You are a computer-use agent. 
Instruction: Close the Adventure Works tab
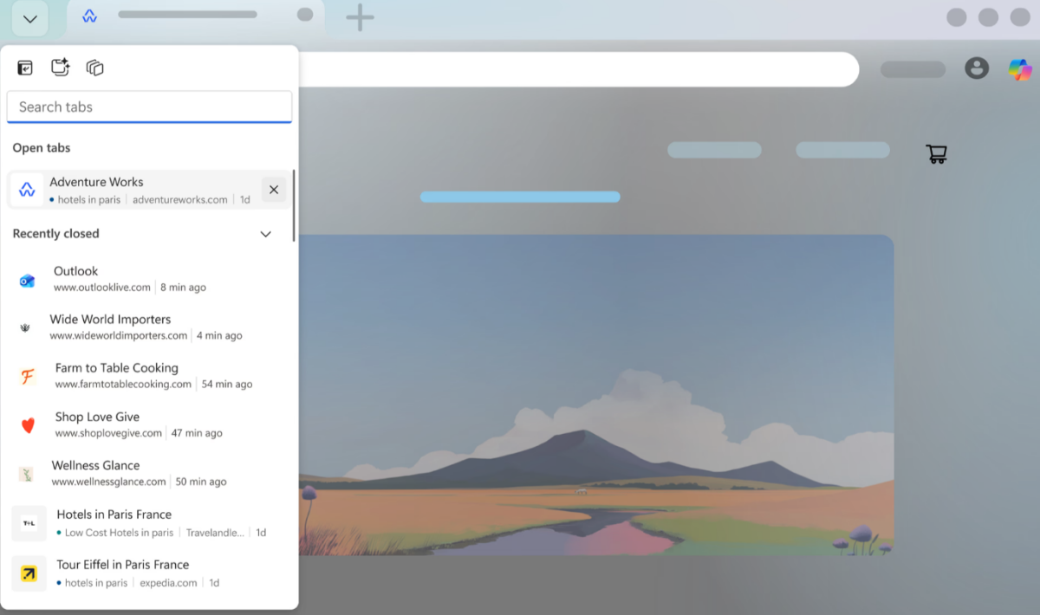coord(273,190)
